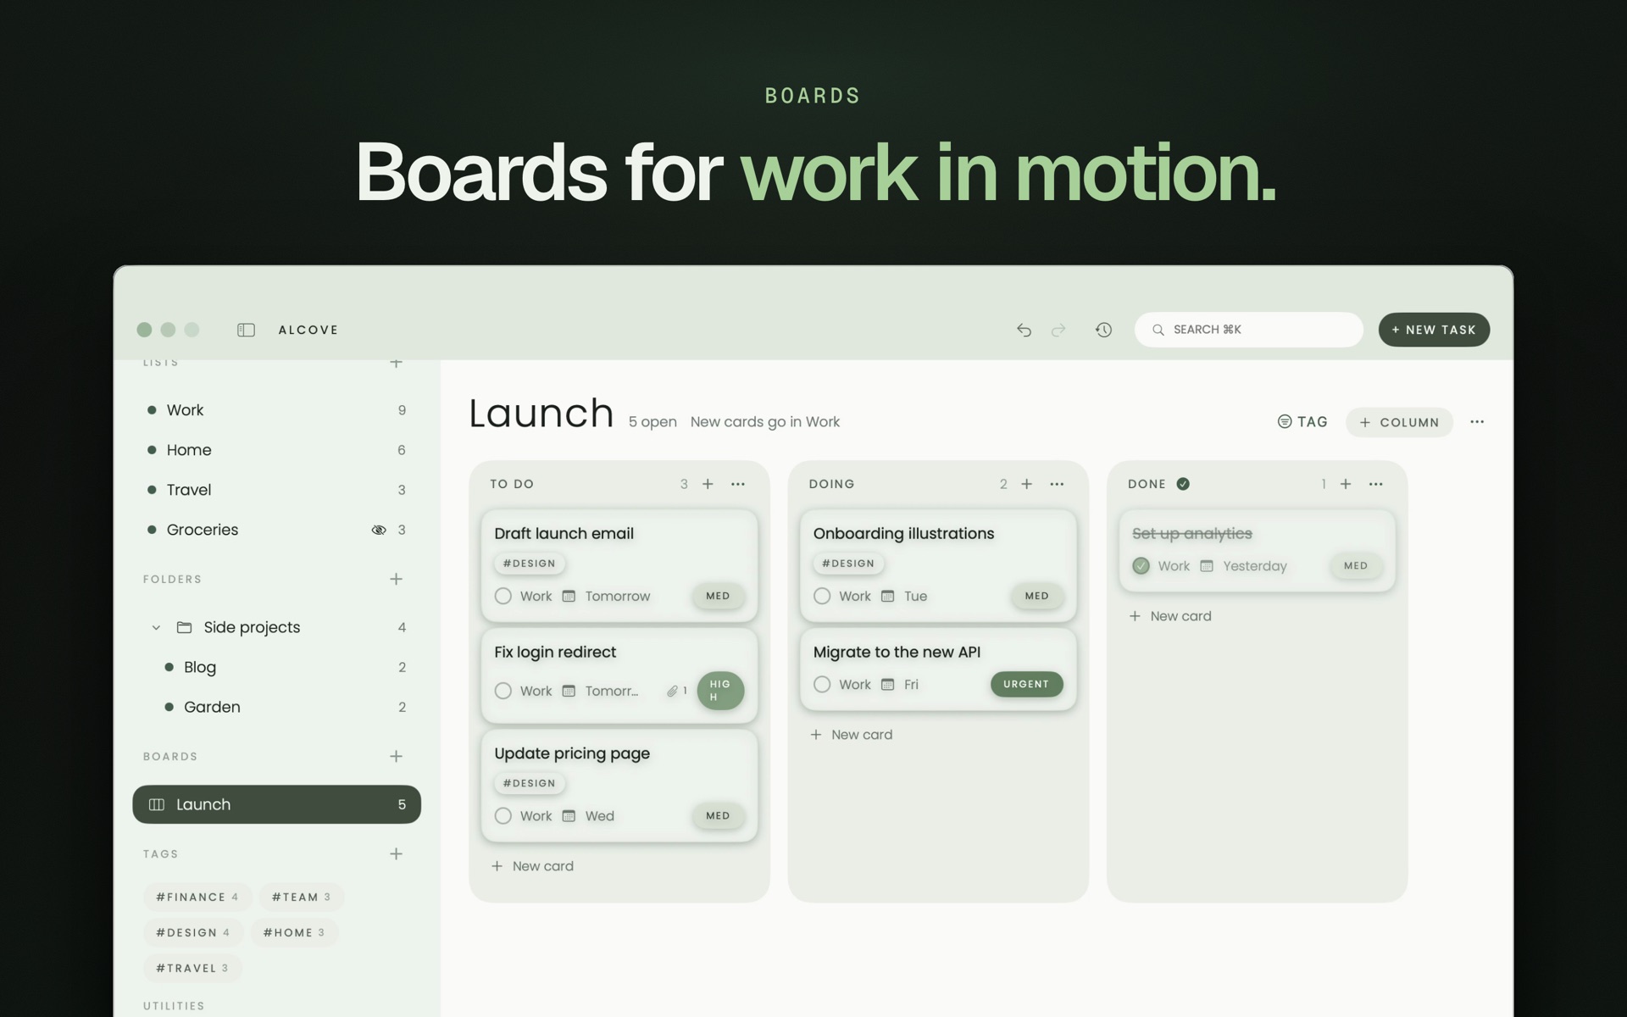Open the history clock icon
This screenshot has height=1017, width=1627.
coord(1103,330)
